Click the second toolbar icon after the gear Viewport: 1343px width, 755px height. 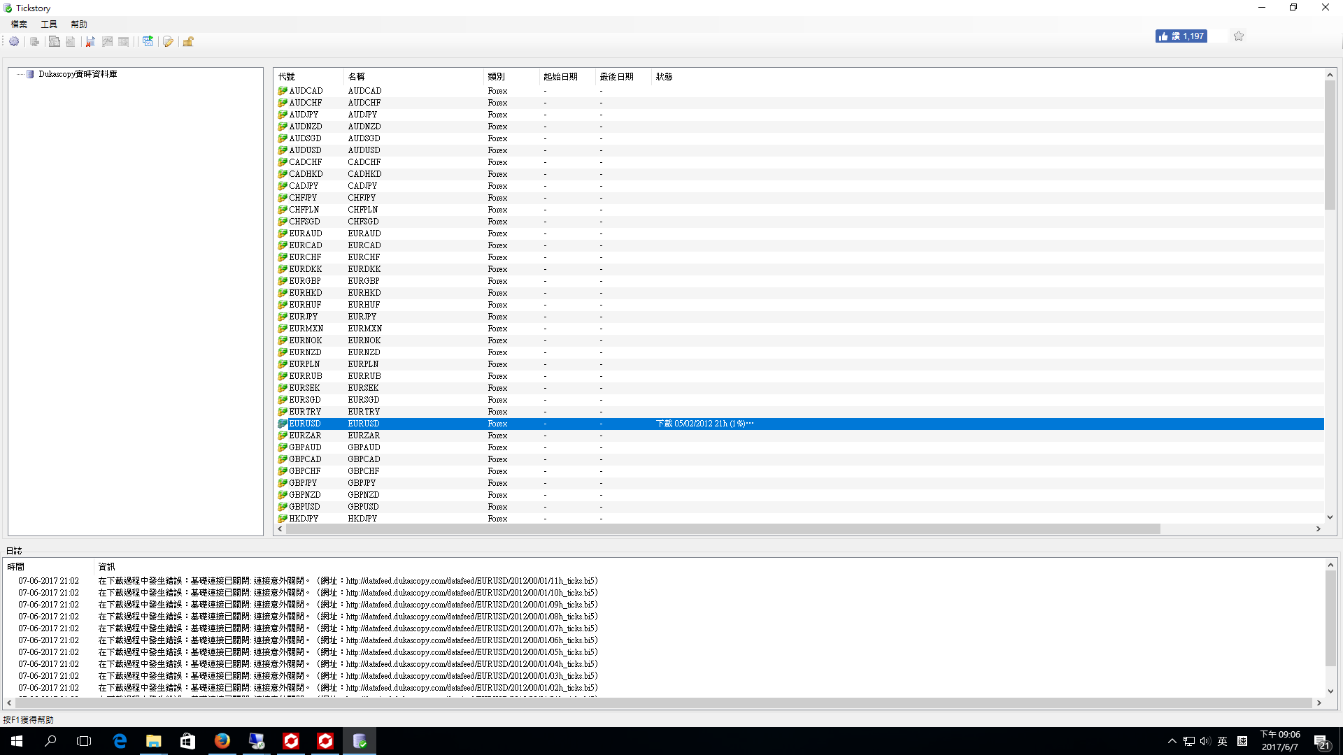point(34,42)
